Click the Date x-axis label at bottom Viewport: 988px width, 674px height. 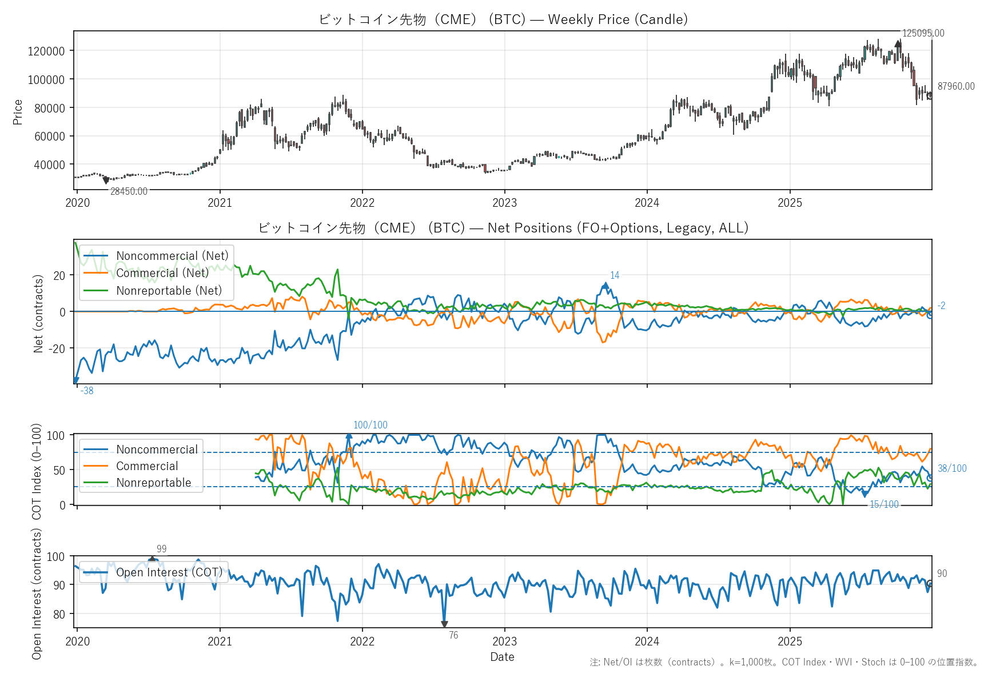502,657
